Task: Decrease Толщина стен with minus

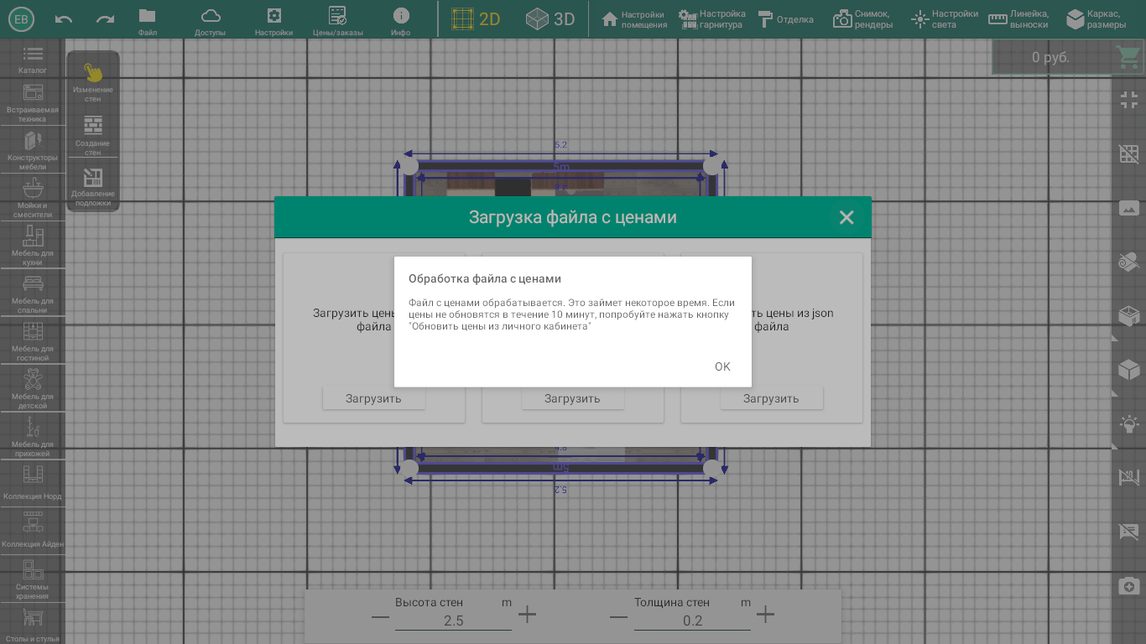Action: point(619,617)
